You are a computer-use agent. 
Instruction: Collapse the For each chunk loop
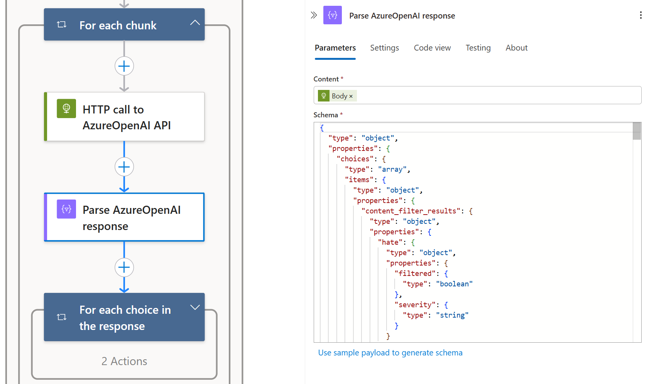[x=195, y=22]
